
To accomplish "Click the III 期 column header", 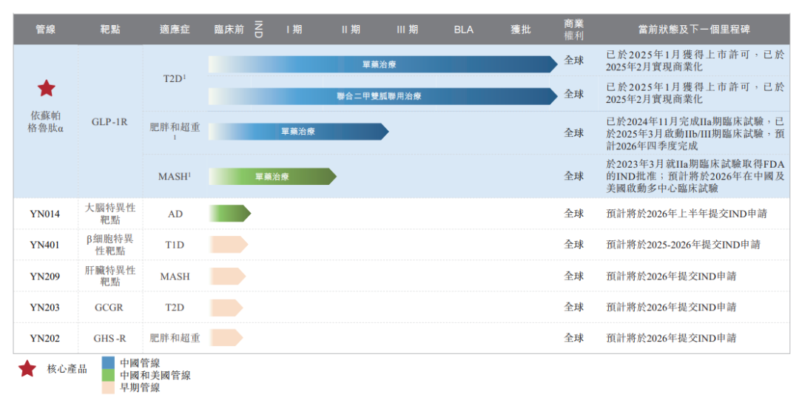I will pyautogui.click(x=407, y=30).
